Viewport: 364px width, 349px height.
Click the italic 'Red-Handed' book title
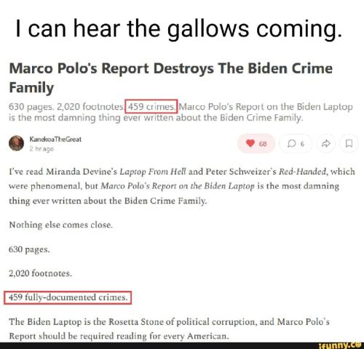(302, 172)
